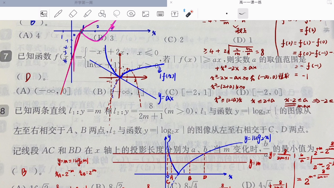Toggle the laser pointer tool
This screenshot has height=188, width=334.
(189, 13)
